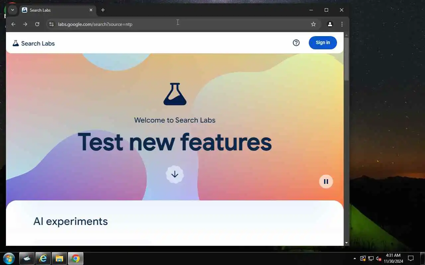Open the Chrome profile icon
425x265 pixels.
click(x=330, y=24)
